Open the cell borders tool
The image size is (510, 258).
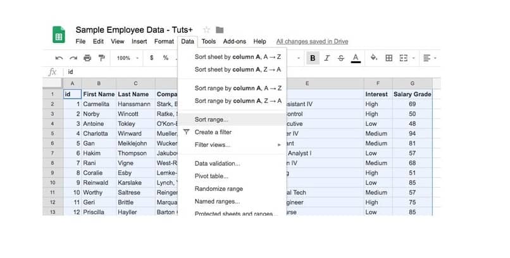pyautogui.click(x=389, y=58)
